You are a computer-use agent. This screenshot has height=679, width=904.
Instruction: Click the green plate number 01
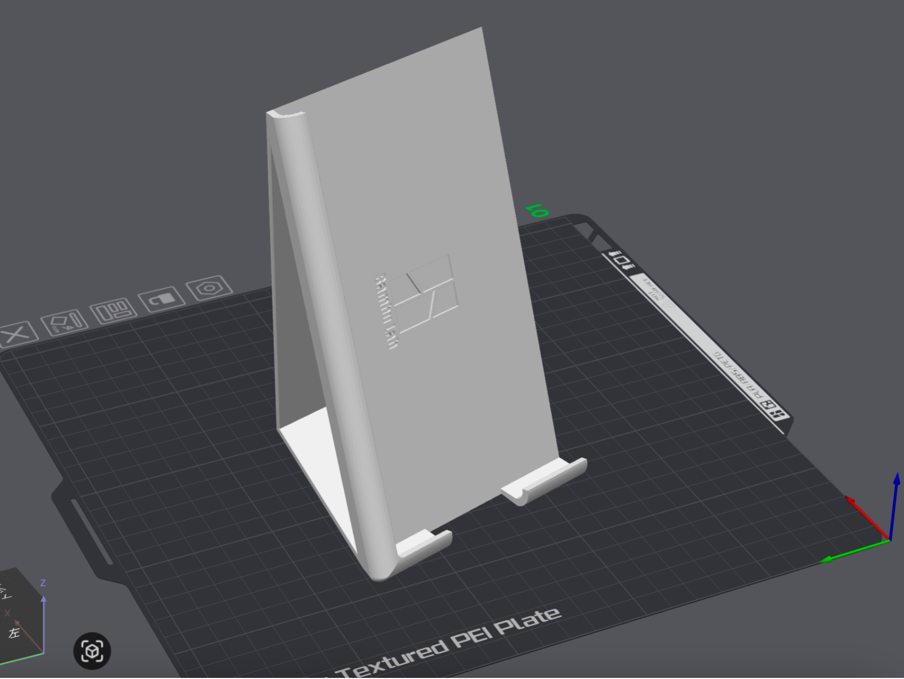pyautogui.click(x=537, y=210)
